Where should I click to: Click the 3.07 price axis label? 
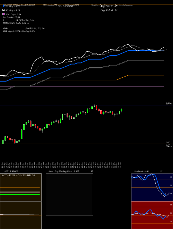click(167, 142)
